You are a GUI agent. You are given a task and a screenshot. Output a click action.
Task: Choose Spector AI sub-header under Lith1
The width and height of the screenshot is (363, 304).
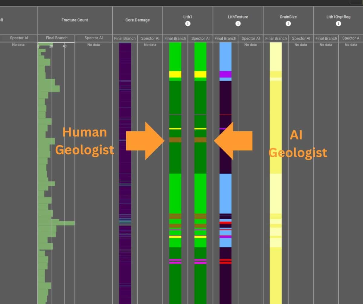(200, 38)
